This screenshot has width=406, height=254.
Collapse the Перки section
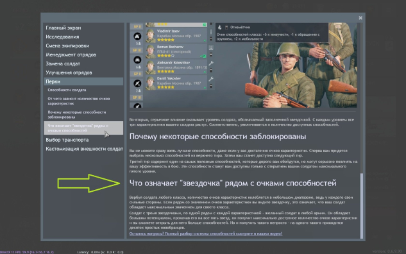83,81
